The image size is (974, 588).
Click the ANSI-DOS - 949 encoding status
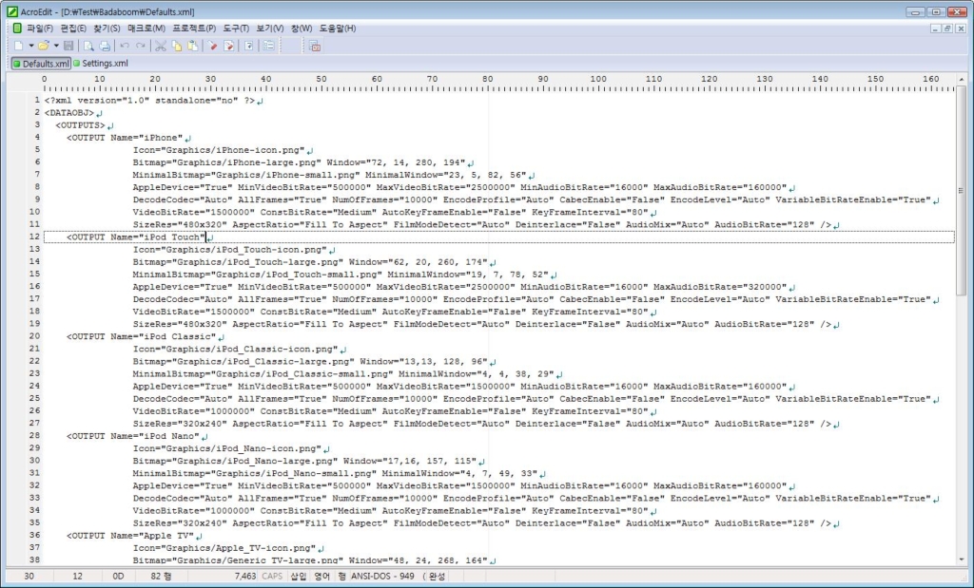pyautogui.click(x=382, y=577)
